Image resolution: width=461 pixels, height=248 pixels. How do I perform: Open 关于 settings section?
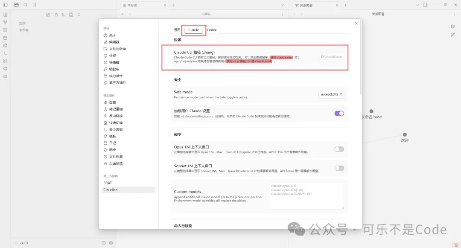pos(128,35)
